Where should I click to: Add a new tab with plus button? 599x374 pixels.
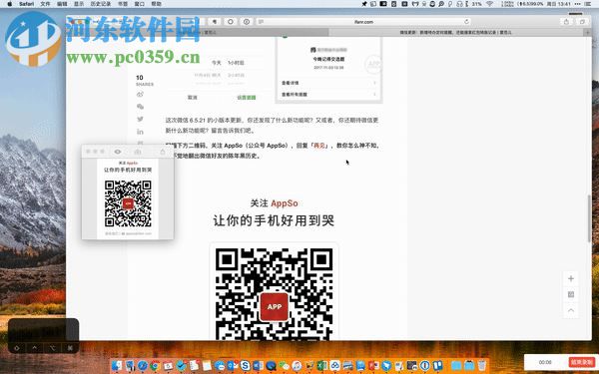point(588,33)
